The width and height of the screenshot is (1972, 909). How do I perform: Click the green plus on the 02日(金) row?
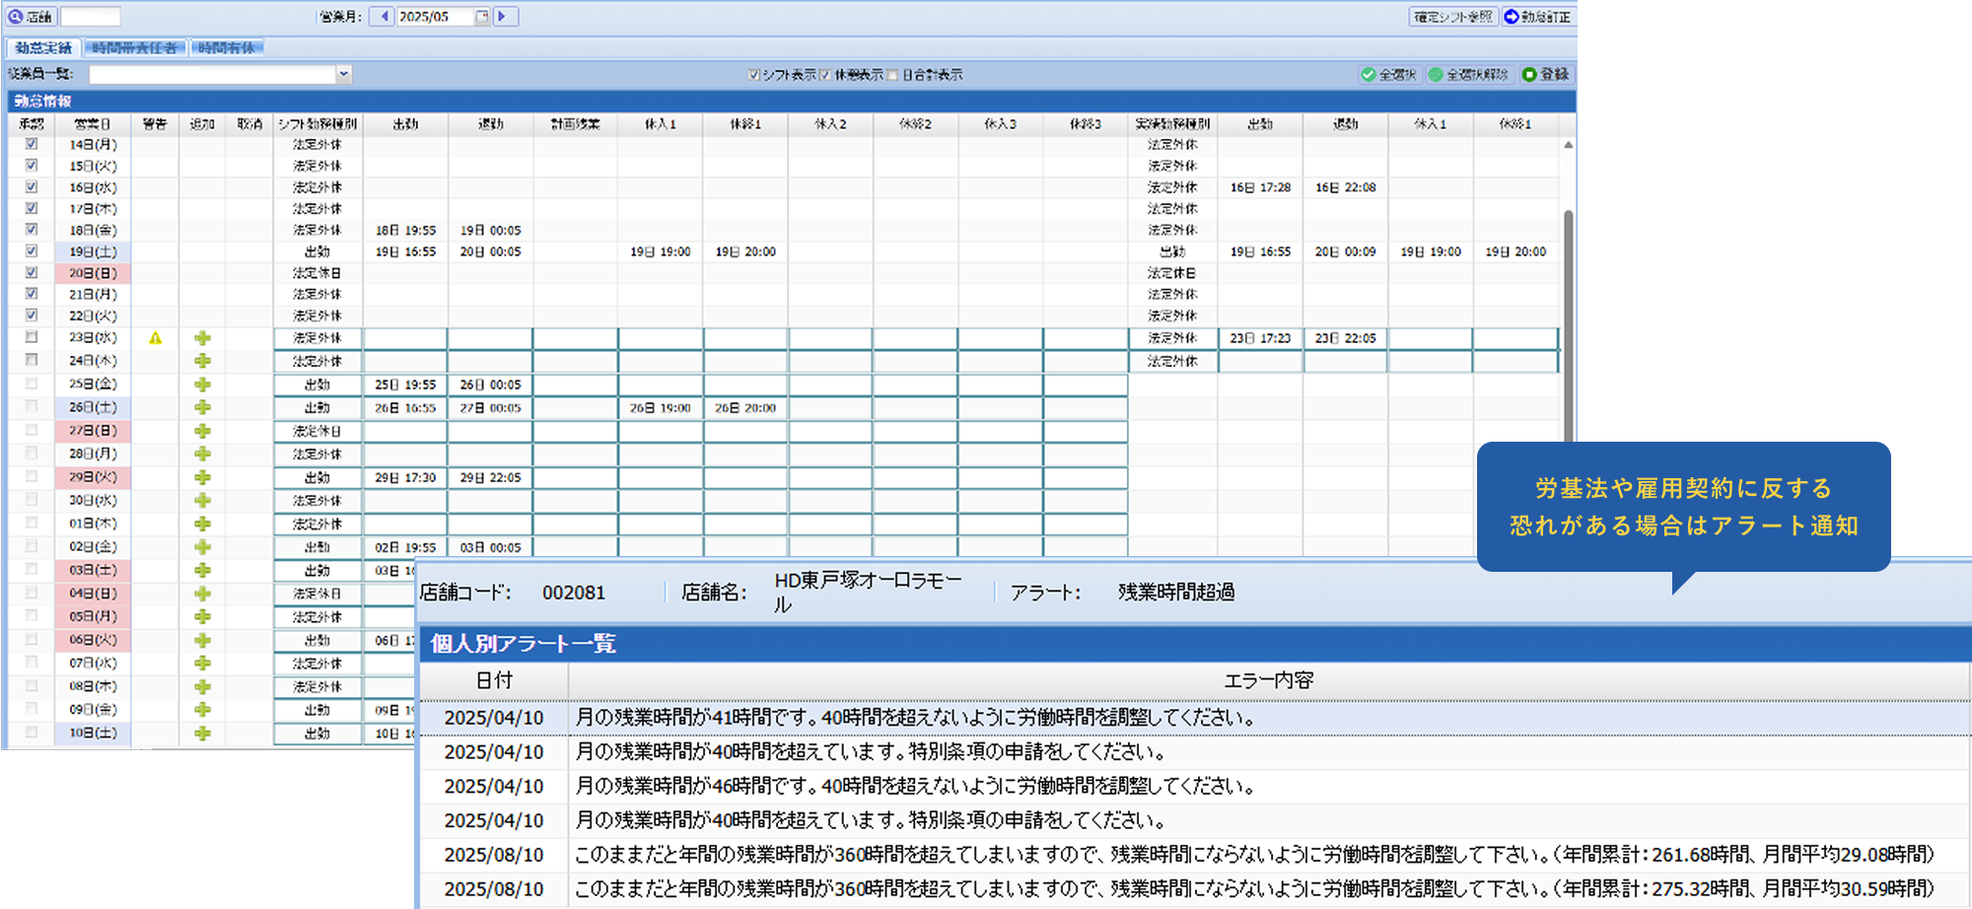point(202,547)
